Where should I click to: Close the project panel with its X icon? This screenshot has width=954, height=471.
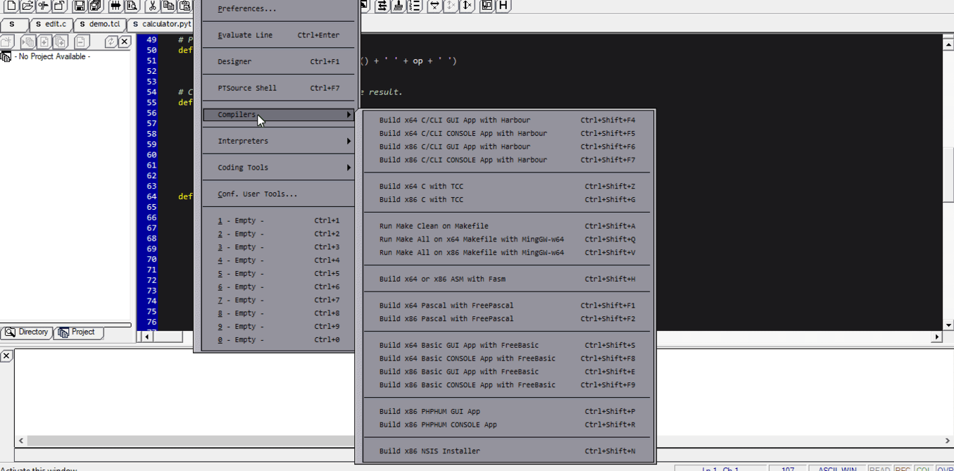(x=125, y=42)
